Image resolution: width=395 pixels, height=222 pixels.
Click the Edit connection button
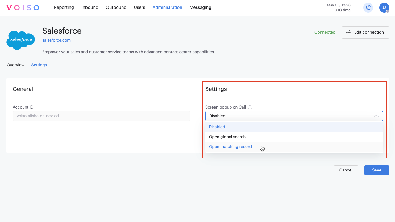(x=365, y=32)
